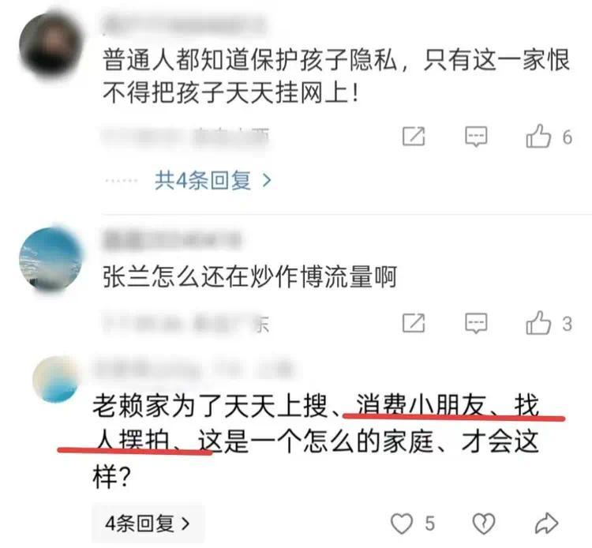Screen dimensions: 592x548
Task: Open the 4条回复 button
Action: (148, 524)
